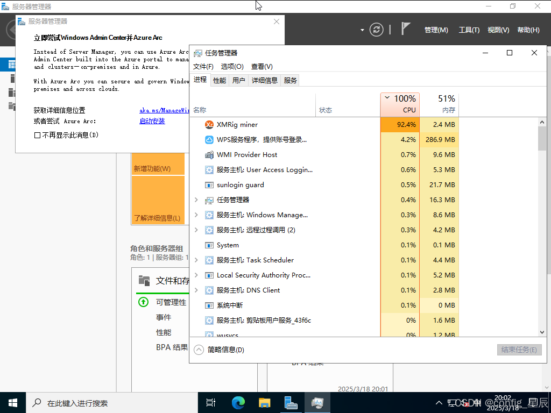Click the 启动安装 link
Screen dimensions: 551x413
(x=152, y=121)
